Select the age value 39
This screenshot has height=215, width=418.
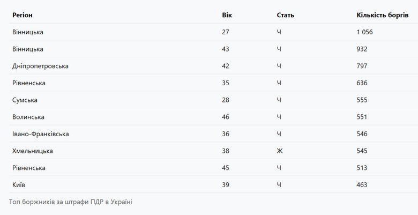[226, 185]
